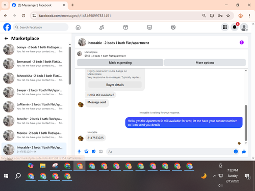Open a new Chrome tab

[x=72, y=5]
